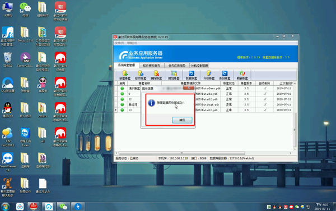Click the 修改帐套 (modify account set) toolbar icon

pyautogui.click(x=141, y=75)
